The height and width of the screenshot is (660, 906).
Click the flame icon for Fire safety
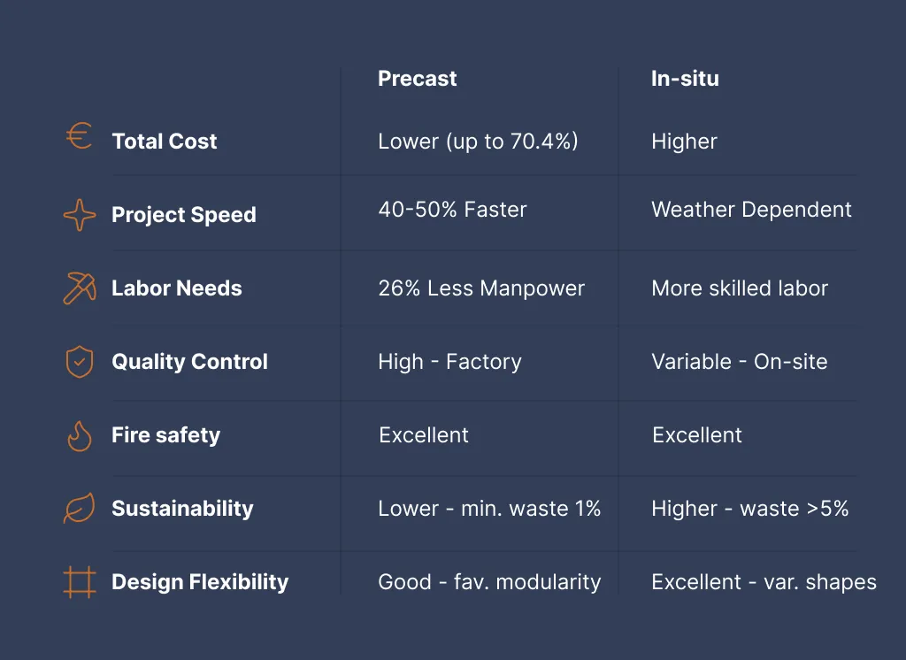tap(79, 436)
